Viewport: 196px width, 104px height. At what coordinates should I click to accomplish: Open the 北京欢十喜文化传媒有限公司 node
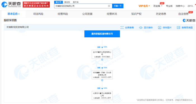[102, 95]
